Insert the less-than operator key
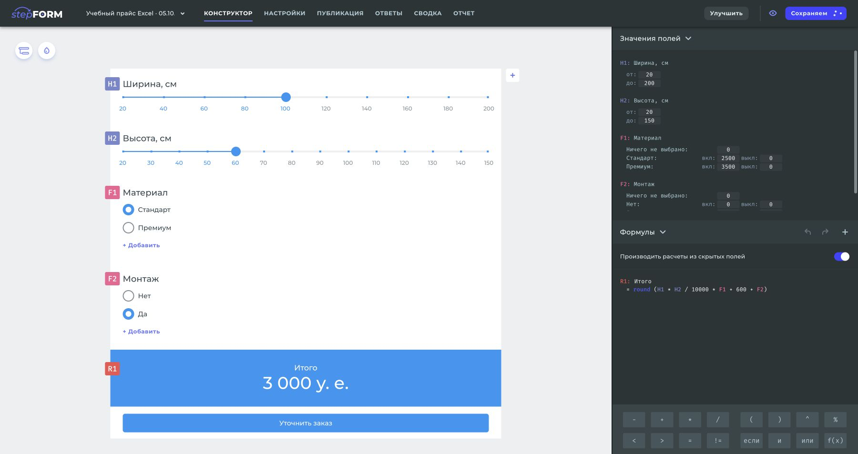 click(633, 441)
